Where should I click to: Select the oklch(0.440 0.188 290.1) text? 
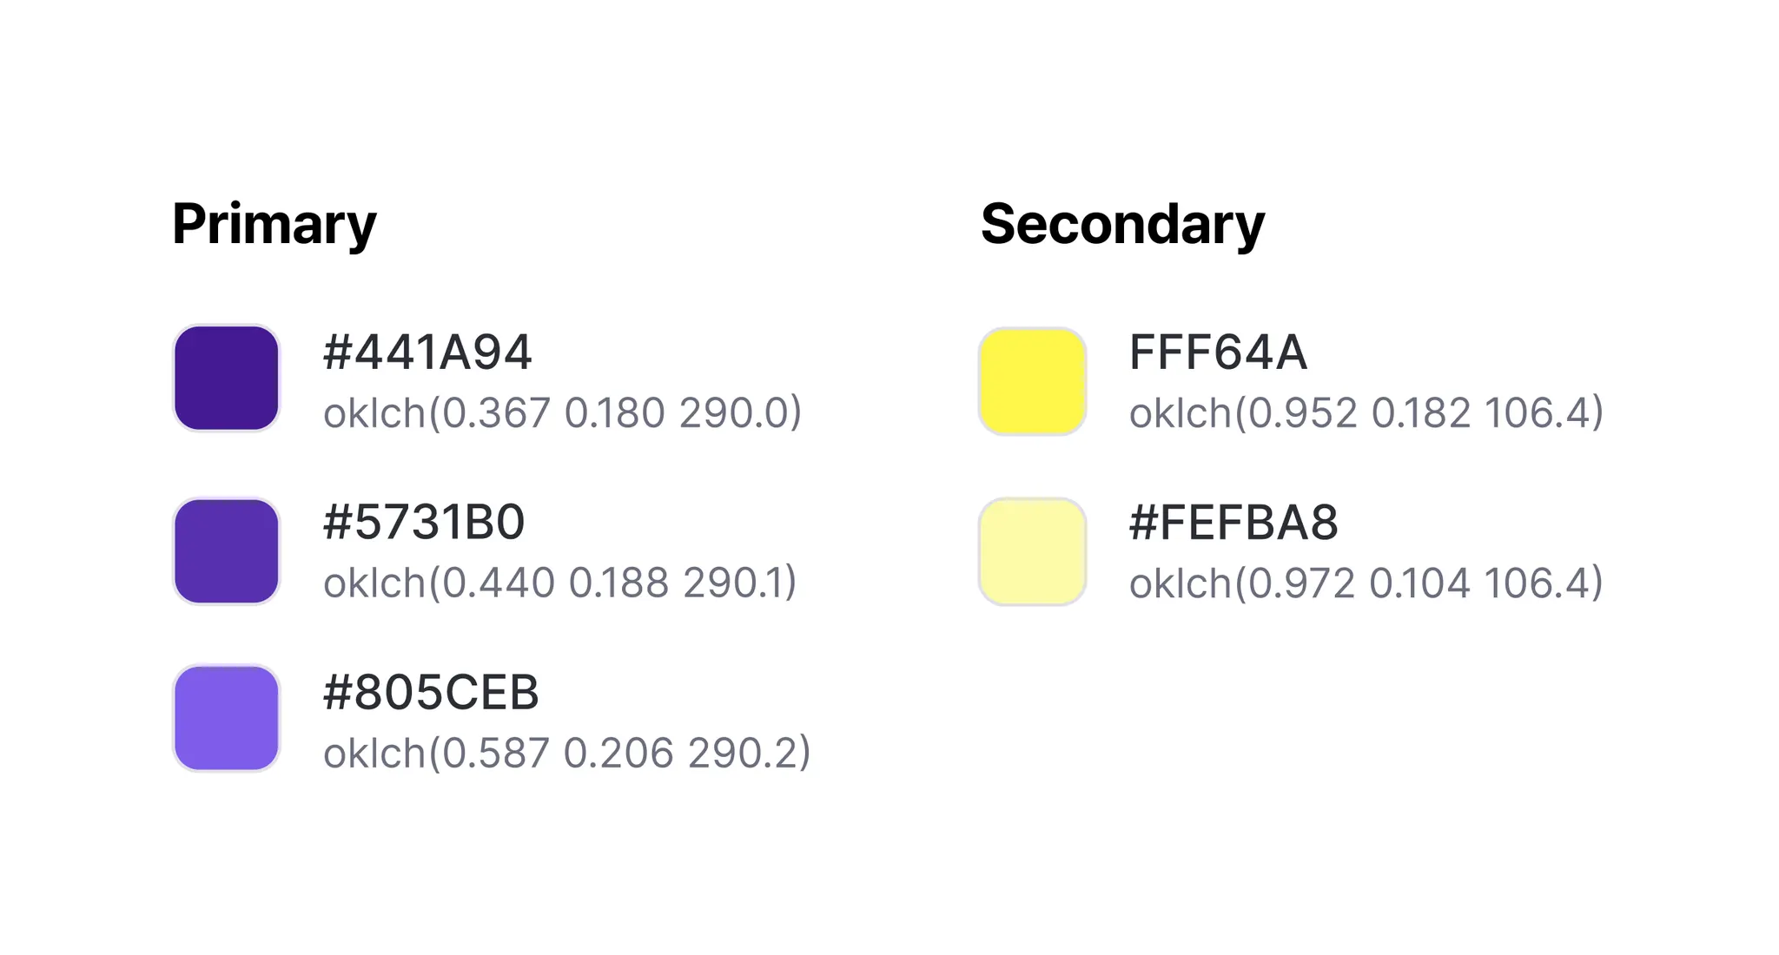pos(559,583)
